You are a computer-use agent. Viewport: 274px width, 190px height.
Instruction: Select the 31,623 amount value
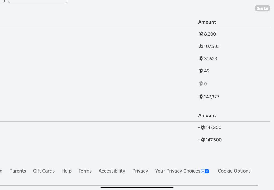(x=210, y=59)
